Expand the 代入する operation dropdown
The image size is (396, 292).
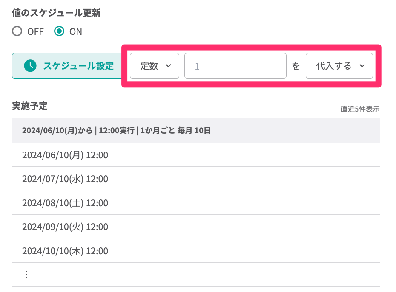[339, 66]
